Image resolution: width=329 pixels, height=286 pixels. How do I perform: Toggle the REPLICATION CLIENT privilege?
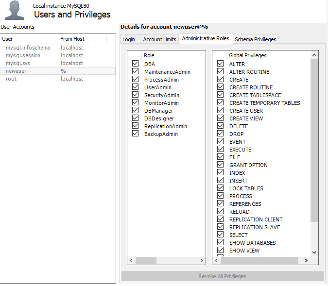point(220,219)
